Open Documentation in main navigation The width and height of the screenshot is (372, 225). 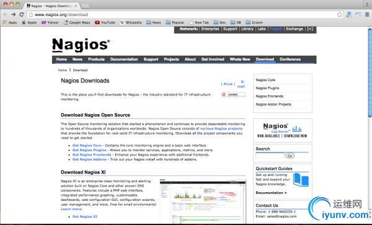[x=124, y=60]
